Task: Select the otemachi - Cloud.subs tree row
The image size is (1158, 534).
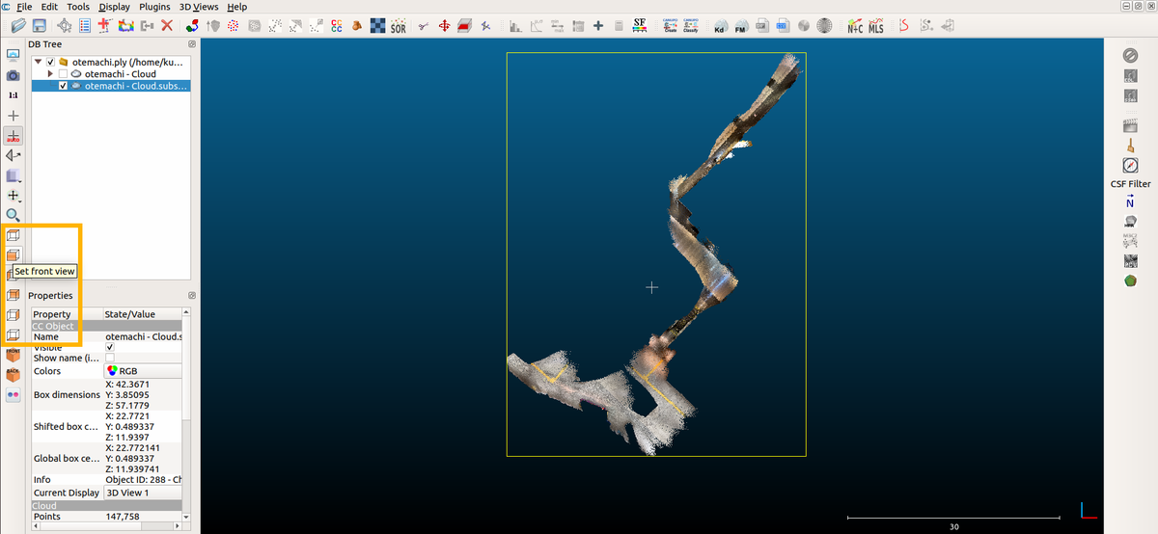Action: pyautogui.click(x=111, y=86)
